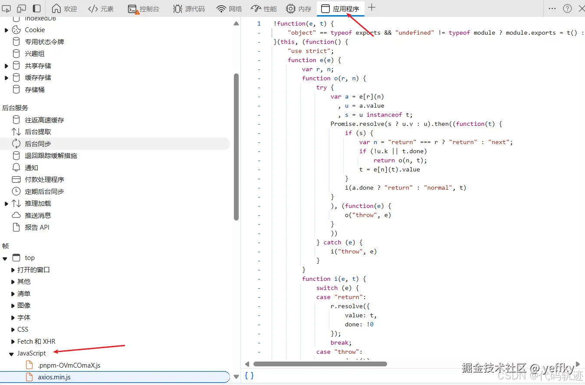Click the pretty-print braces button
Viewport: 585px width, 385px height.
point(249,375)
